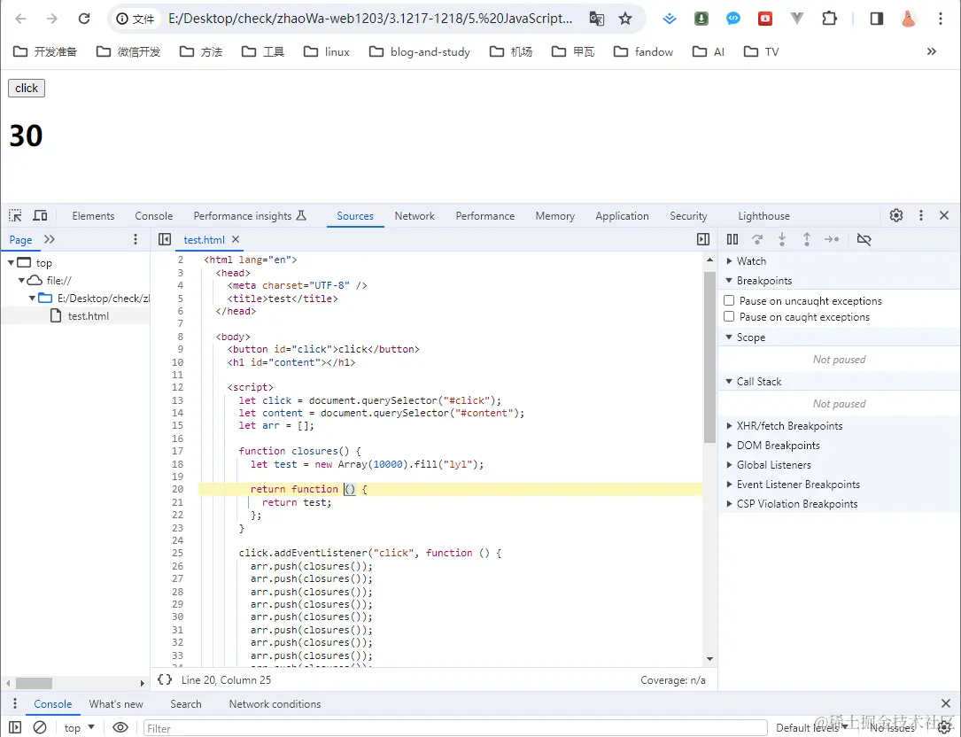Show more navigator tabs with double chevron
The height and width of the screenshot is (737, 961).
(50, 239)
